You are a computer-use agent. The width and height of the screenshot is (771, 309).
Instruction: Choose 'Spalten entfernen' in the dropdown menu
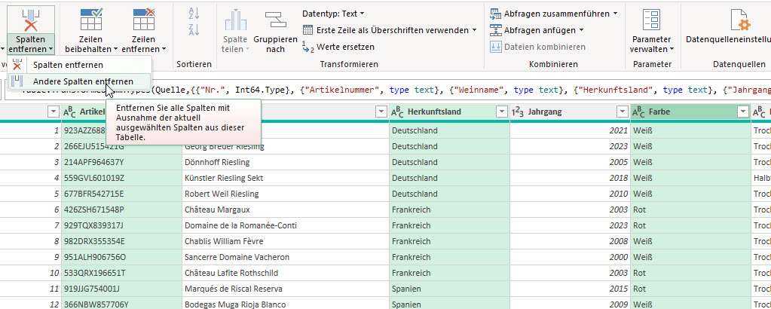point(68,66)
